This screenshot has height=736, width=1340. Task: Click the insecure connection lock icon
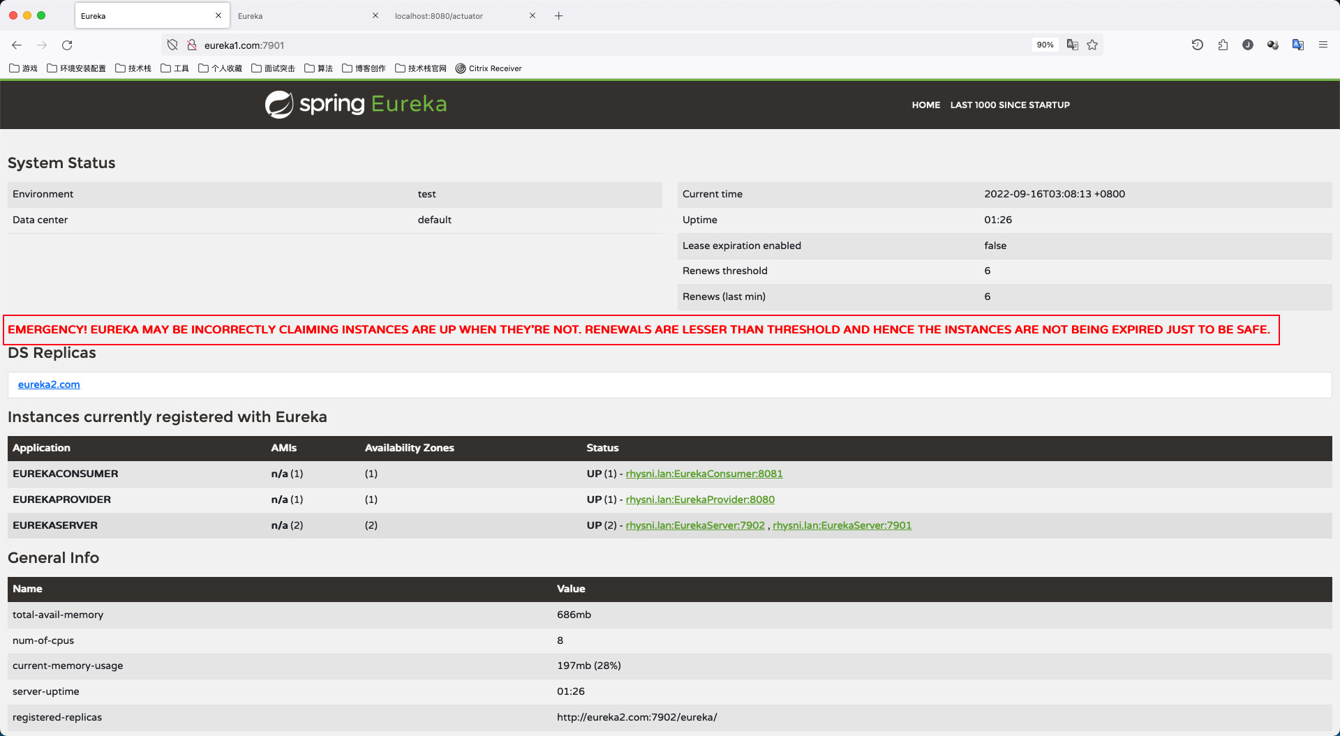coord(192,45)
